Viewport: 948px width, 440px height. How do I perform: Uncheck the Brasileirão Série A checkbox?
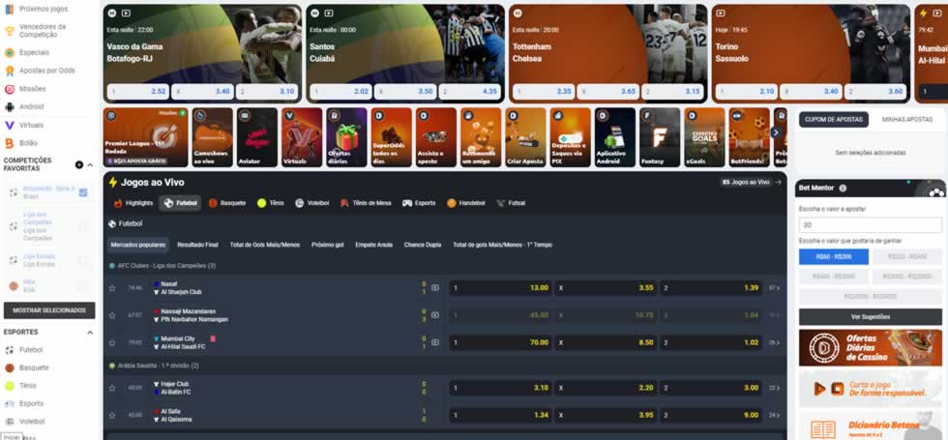coord(83,192)
